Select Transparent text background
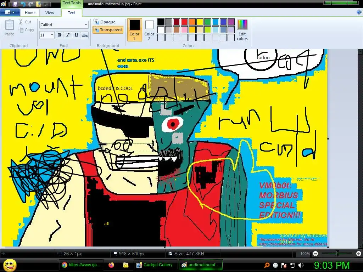The height and width of the screenshot is (272, 363). pyautogui.click(x=108, y=30)
